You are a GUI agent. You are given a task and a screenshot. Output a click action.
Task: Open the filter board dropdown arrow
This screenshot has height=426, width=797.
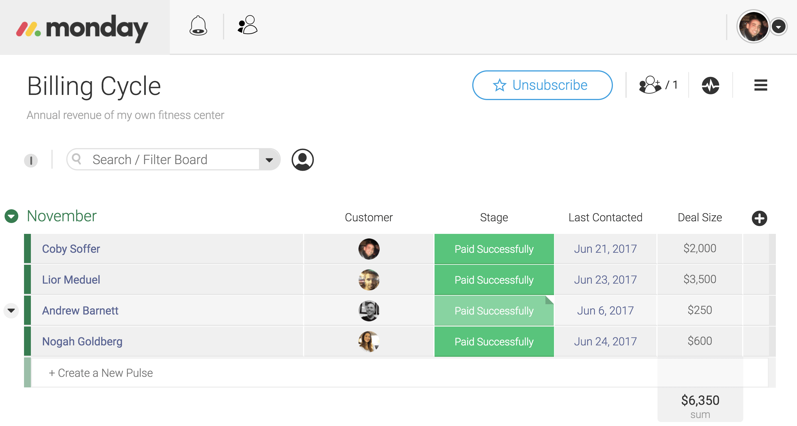coord(269,160)
